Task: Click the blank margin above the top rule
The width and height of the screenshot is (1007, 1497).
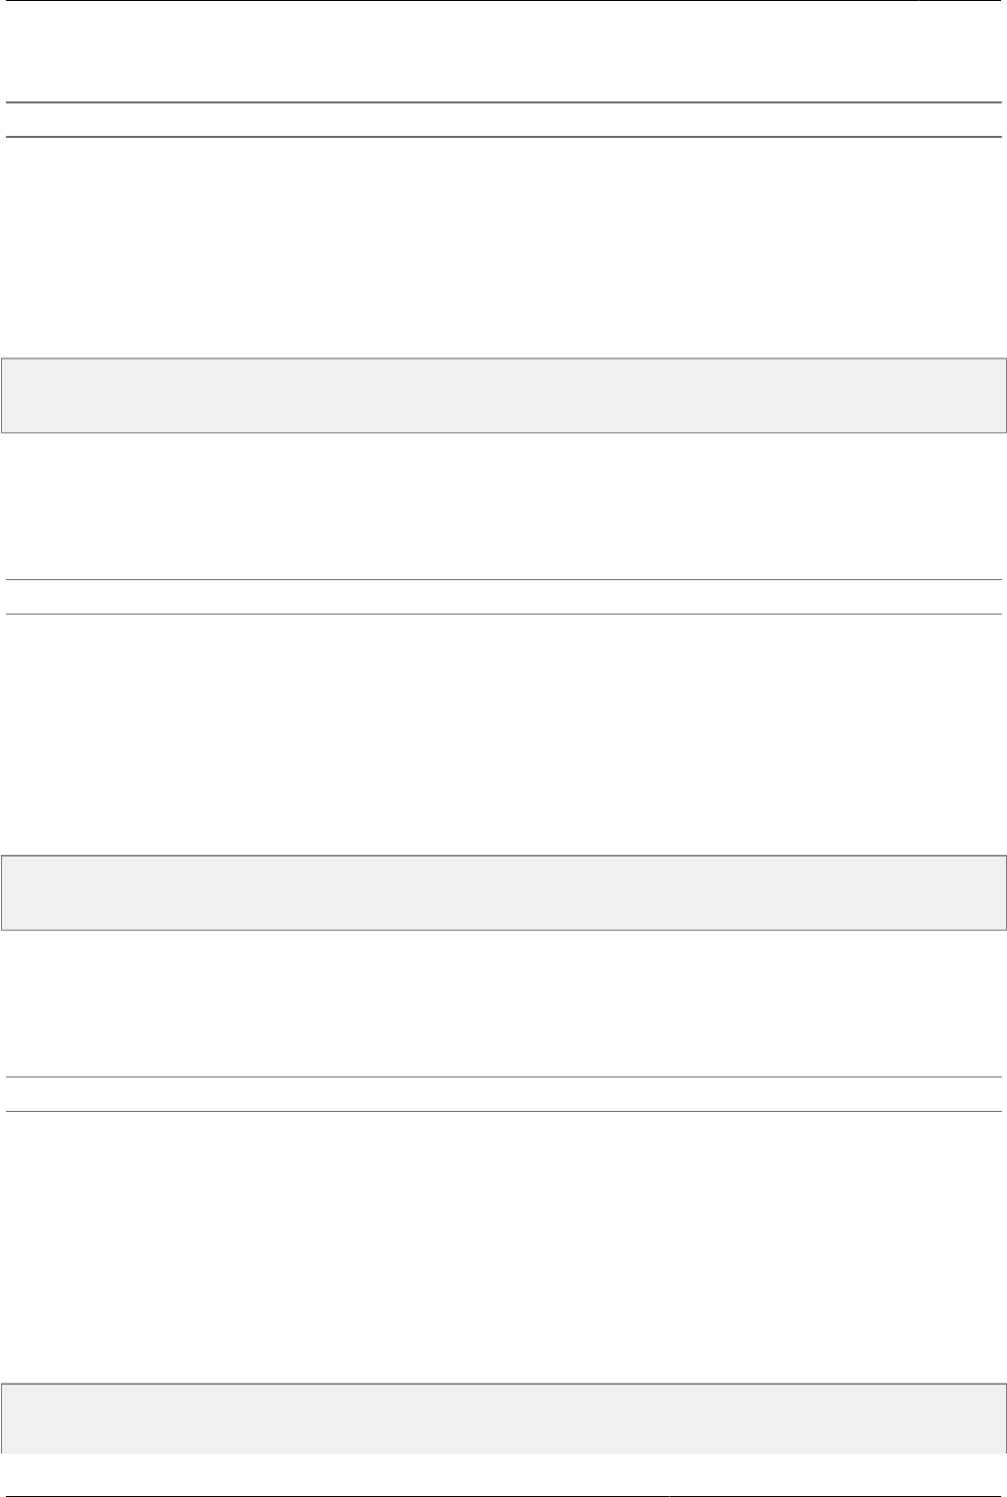Action: coord(503,49)
